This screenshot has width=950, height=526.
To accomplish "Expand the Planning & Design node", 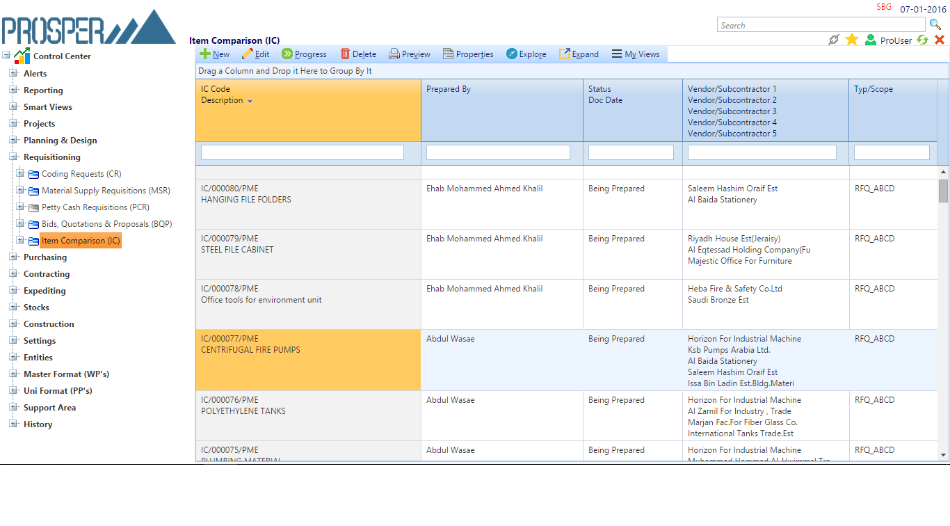I will tap(13, 140).
